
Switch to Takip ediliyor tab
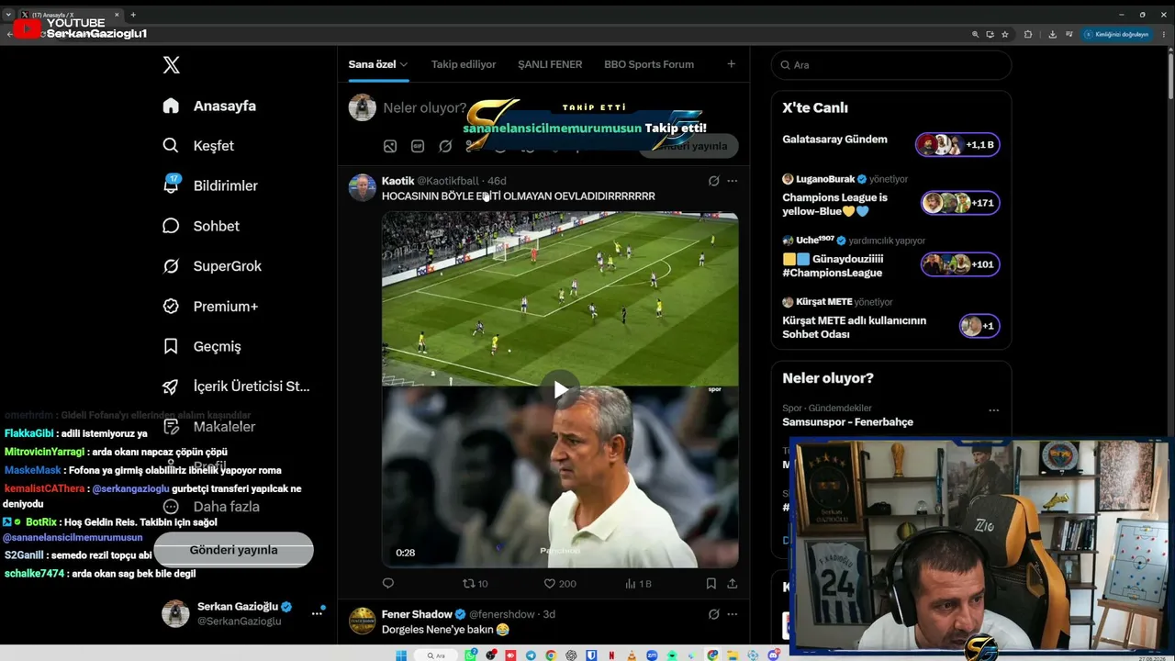click(464, 64)
